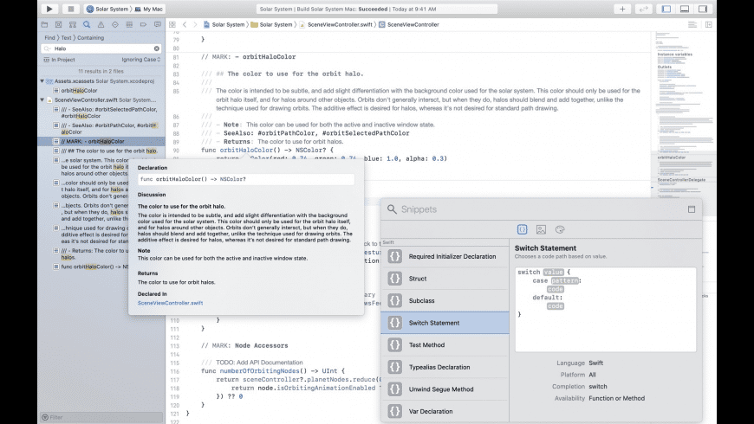Open SceneViewController.swift declaration link
The image size is (754, 424).
[x=170, y=303]
